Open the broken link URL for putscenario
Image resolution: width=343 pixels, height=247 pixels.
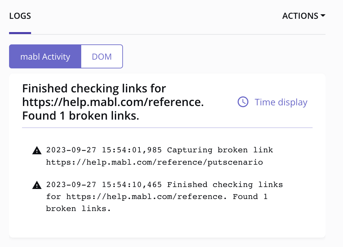click(x=154, y=162)
